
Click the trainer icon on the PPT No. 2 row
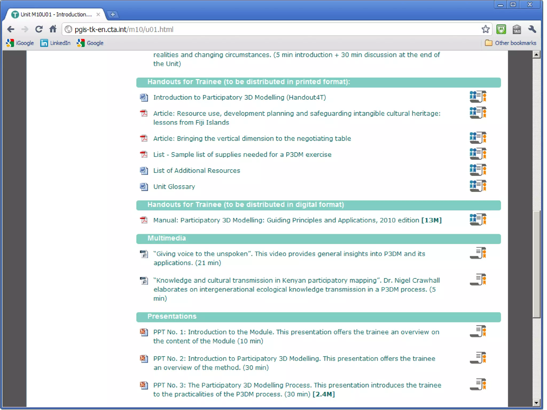pos(478,358)
